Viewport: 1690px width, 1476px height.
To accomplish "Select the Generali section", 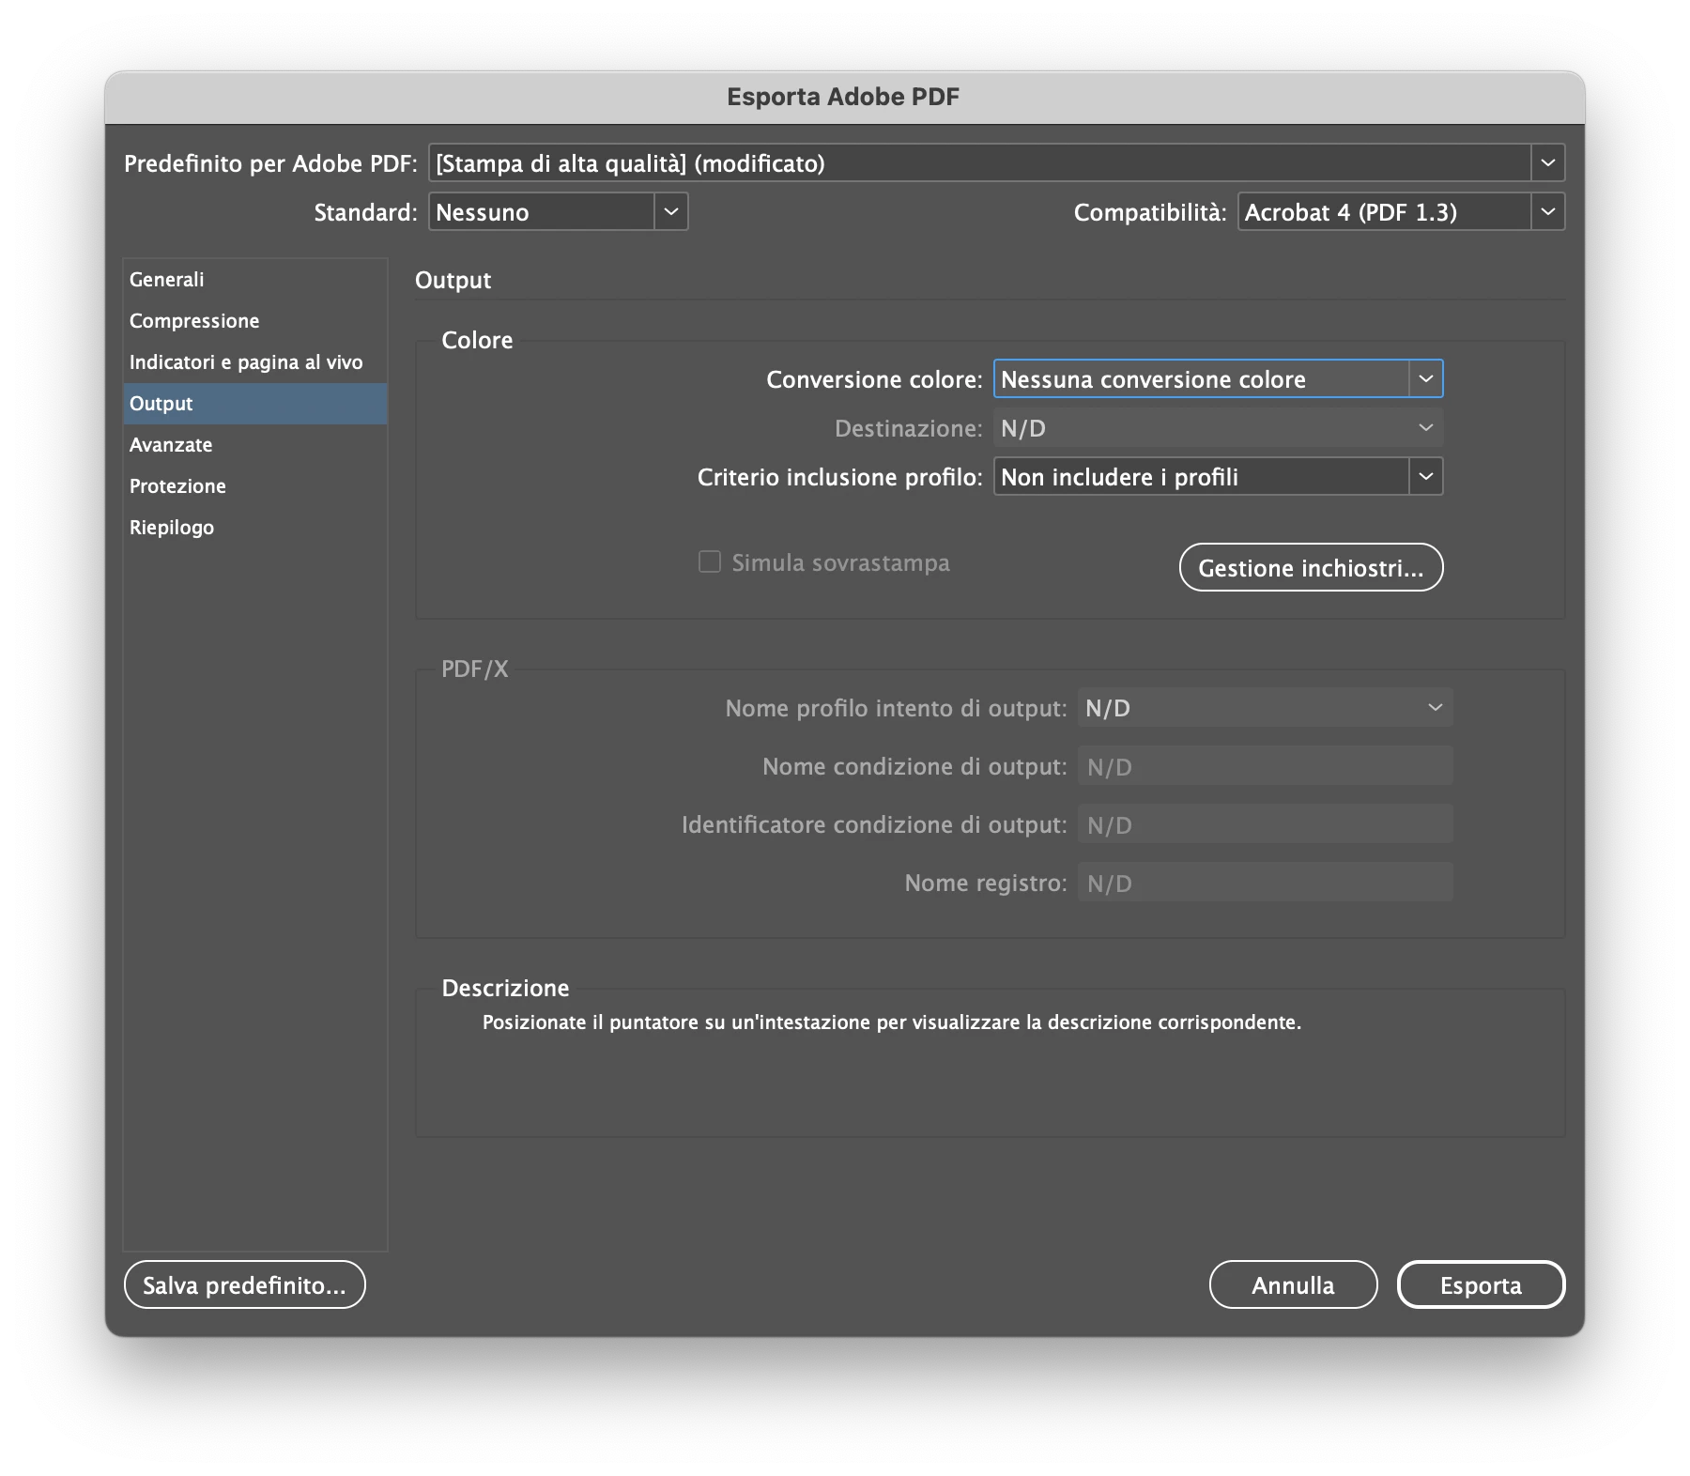I will [255, 280].
